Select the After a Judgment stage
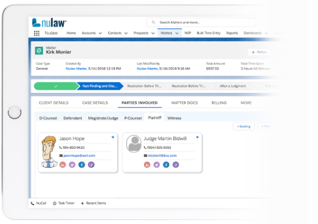This screenshot has width=318, height=224. click(233, 86)
